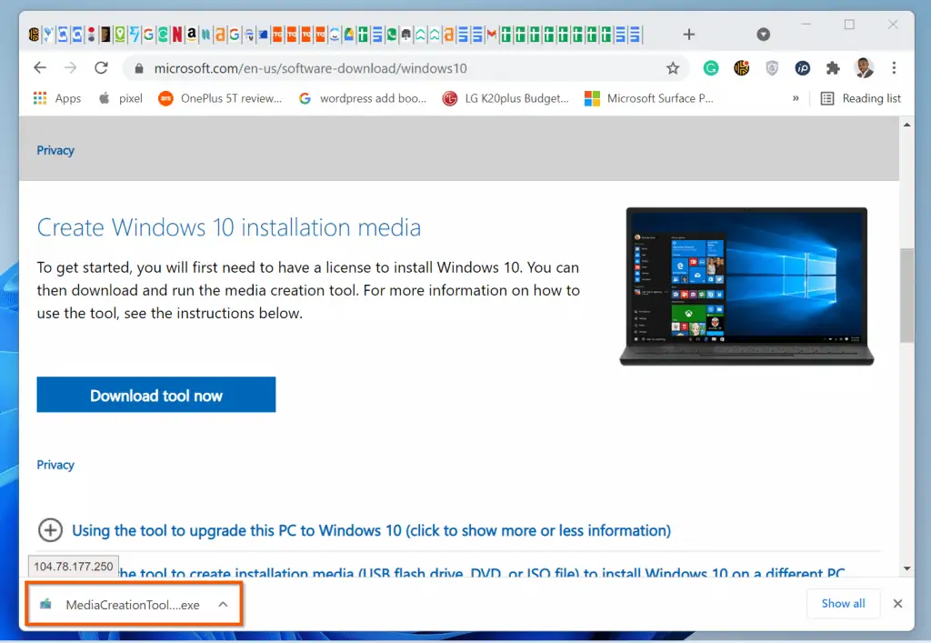Open the Reading list
The image size is (931, 643).
[x=860, y=98]
